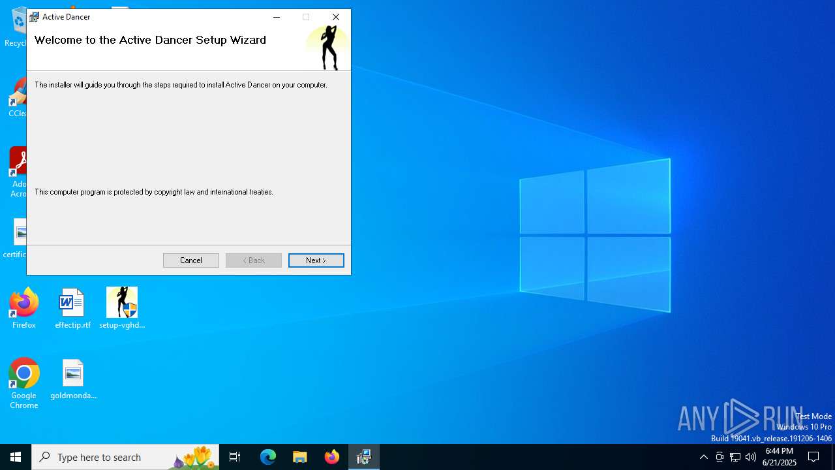
Task: Open the notification center
Action: click(813, 457)
